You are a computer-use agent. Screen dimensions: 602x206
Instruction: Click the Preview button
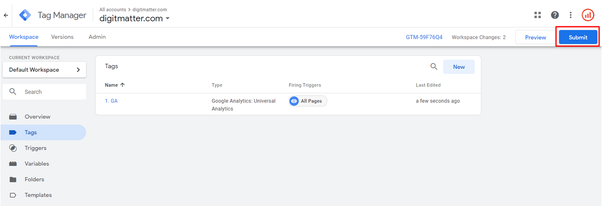pyautogui.click(x=536, y=37)
